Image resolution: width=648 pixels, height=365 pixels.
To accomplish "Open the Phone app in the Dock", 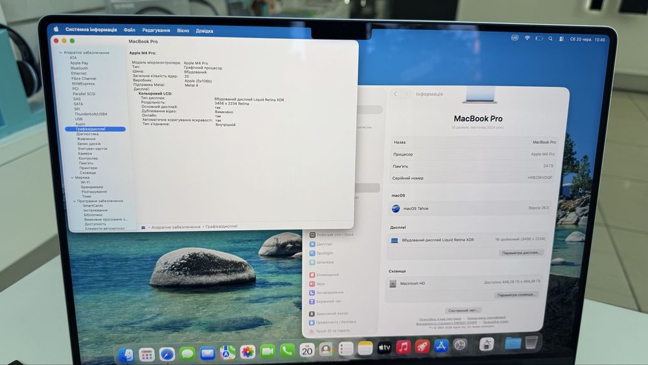I will (x=287, y=351).
